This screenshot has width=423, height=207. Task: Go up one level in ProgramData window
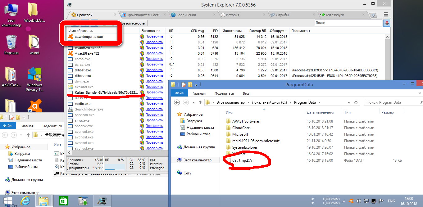click(200, 102)
